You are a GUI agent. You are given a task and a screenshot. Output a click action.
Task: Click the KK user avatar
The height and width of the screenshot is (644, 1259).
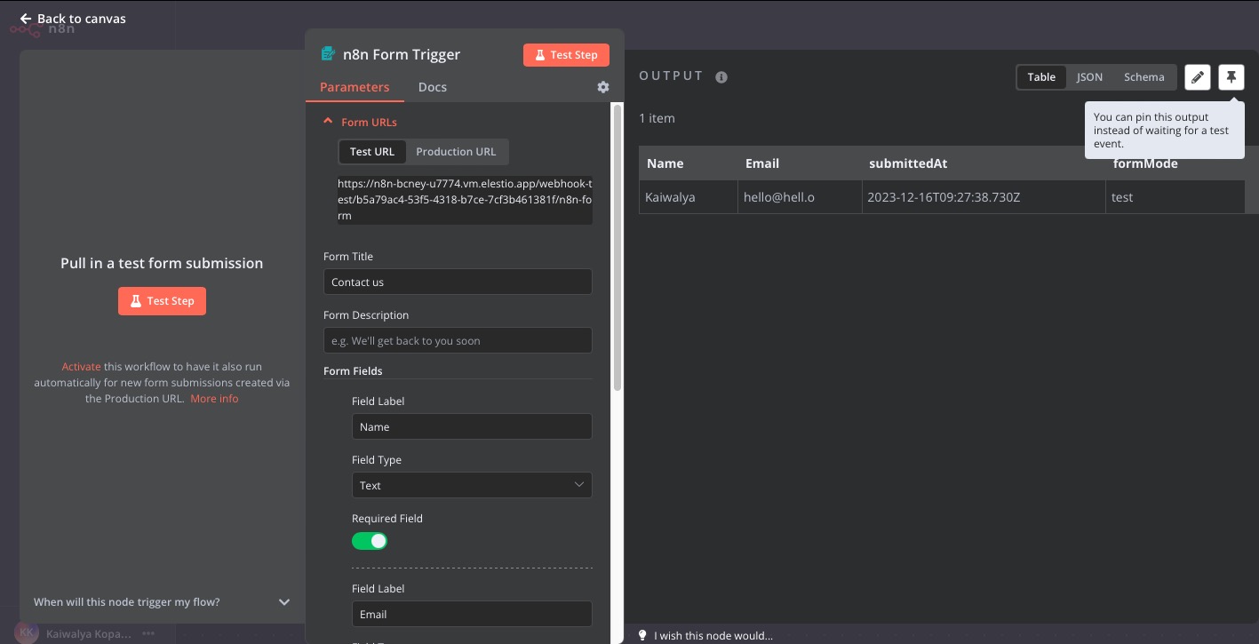(25, 633)
